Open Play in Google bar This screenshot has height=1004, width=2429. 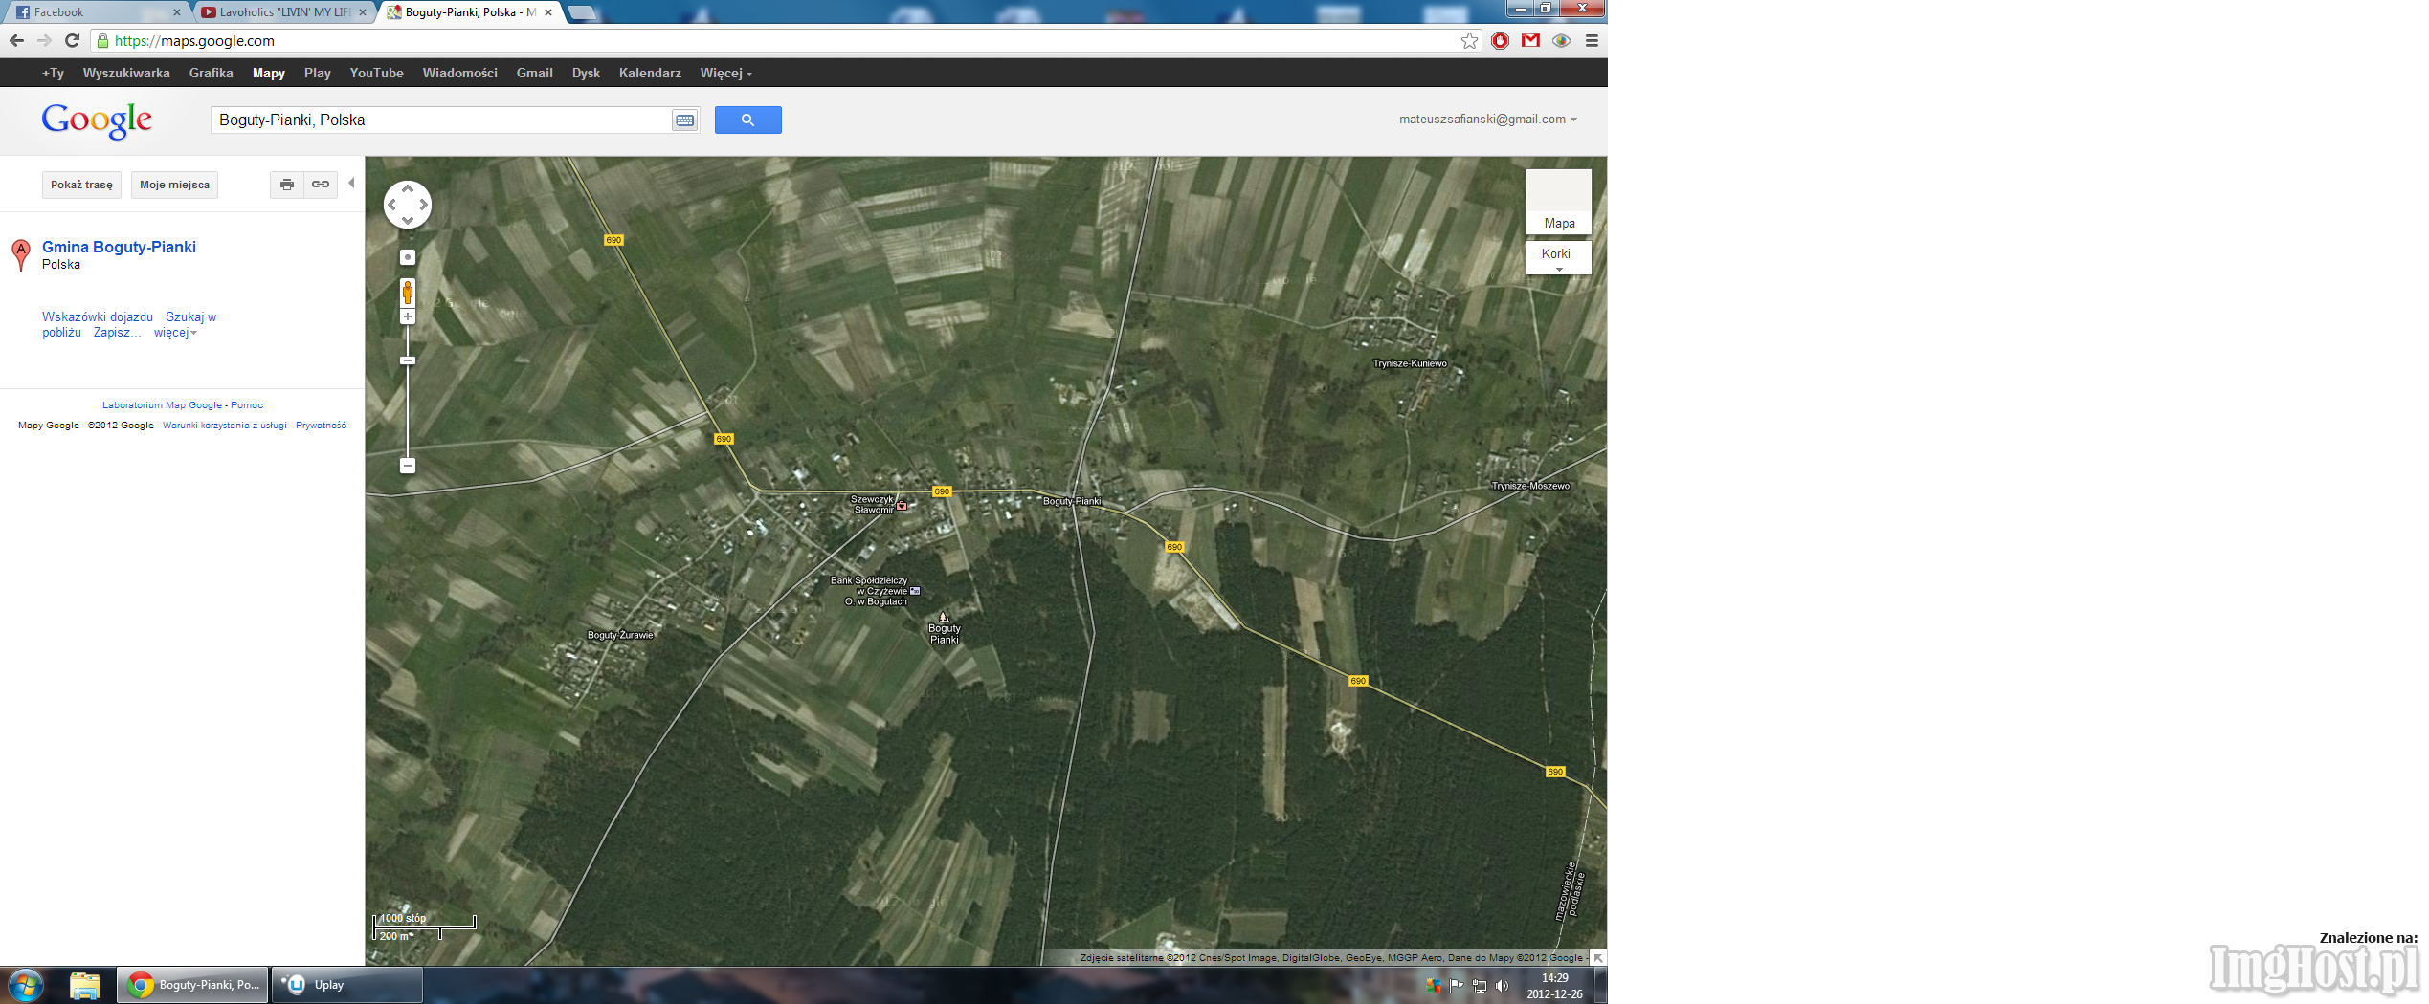point(318,73)
